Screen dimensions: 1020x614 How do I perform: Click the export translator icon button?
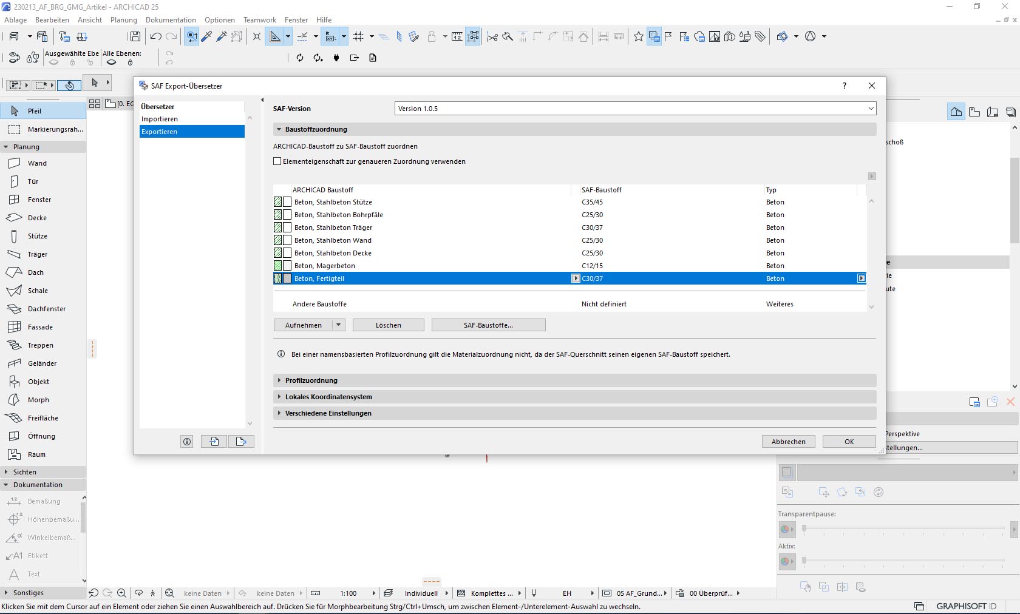tap(241, 442)
